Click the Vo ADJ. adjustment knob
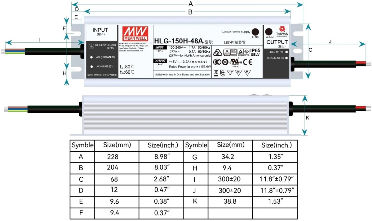The image size is (372, 221). [269, 32]
